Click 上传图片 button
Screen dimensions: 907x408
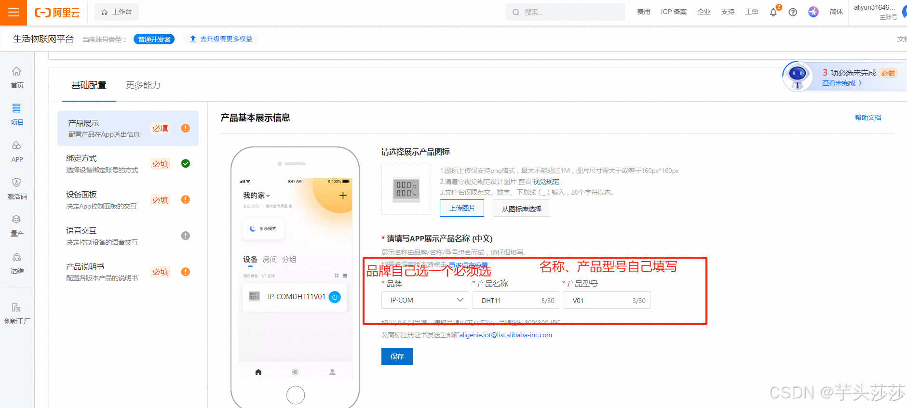(x=462, y=208)
